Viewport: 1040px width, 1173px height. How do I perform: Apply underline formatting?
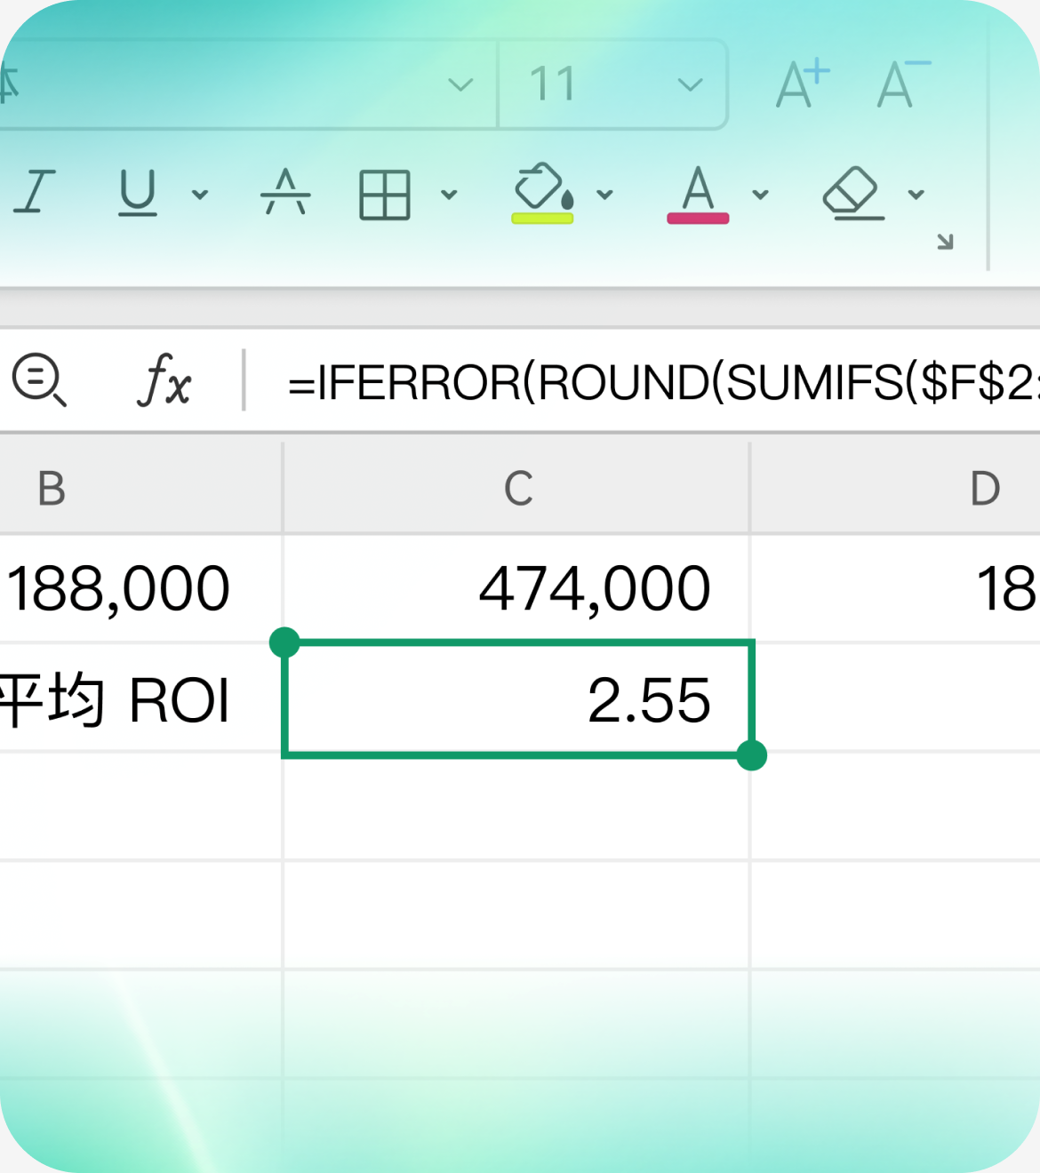pos(138,193)
